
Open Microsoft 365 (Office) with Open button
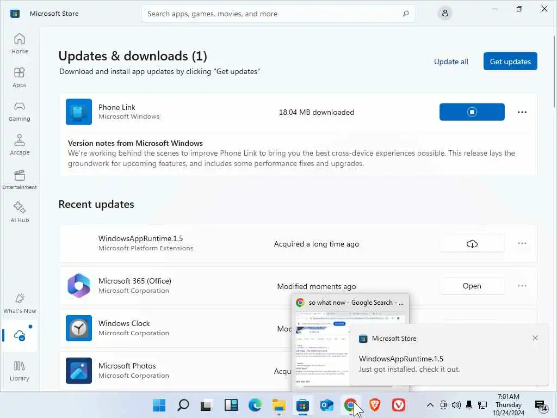(472, 286)
